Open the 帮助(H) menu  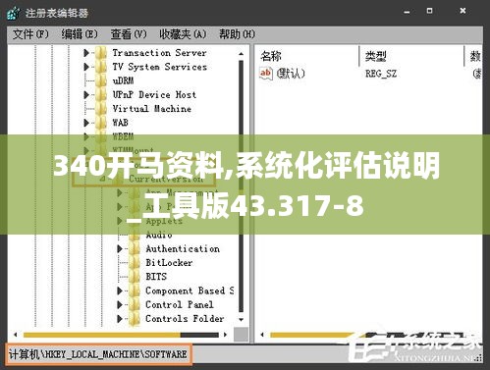(x=237, y=34)
